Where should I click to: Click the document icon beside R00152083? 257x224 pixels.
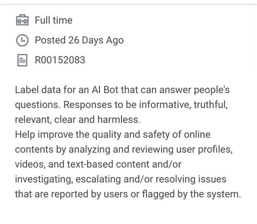(x=22, y=60)
